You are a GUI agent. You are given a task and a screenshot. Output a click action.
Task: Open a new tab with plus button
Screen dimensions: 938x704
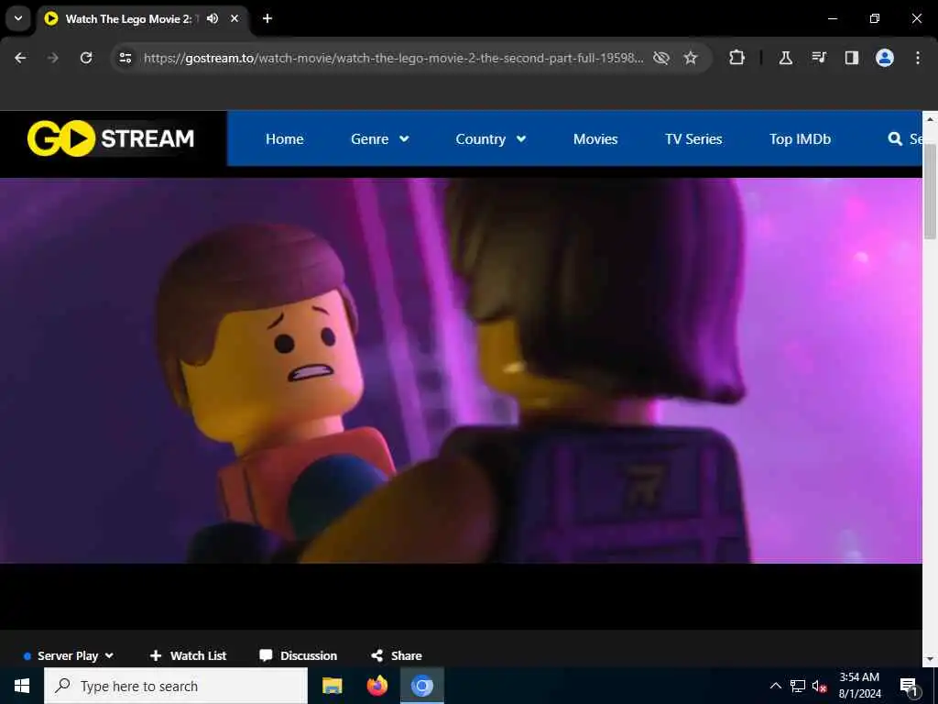tap(267, 18)
